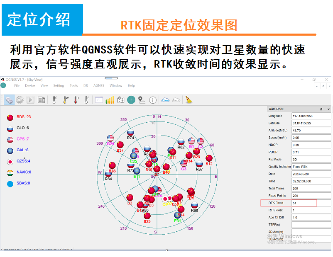Click the broom clear icon
Screen dimensions: 333x257
point(189,99)
